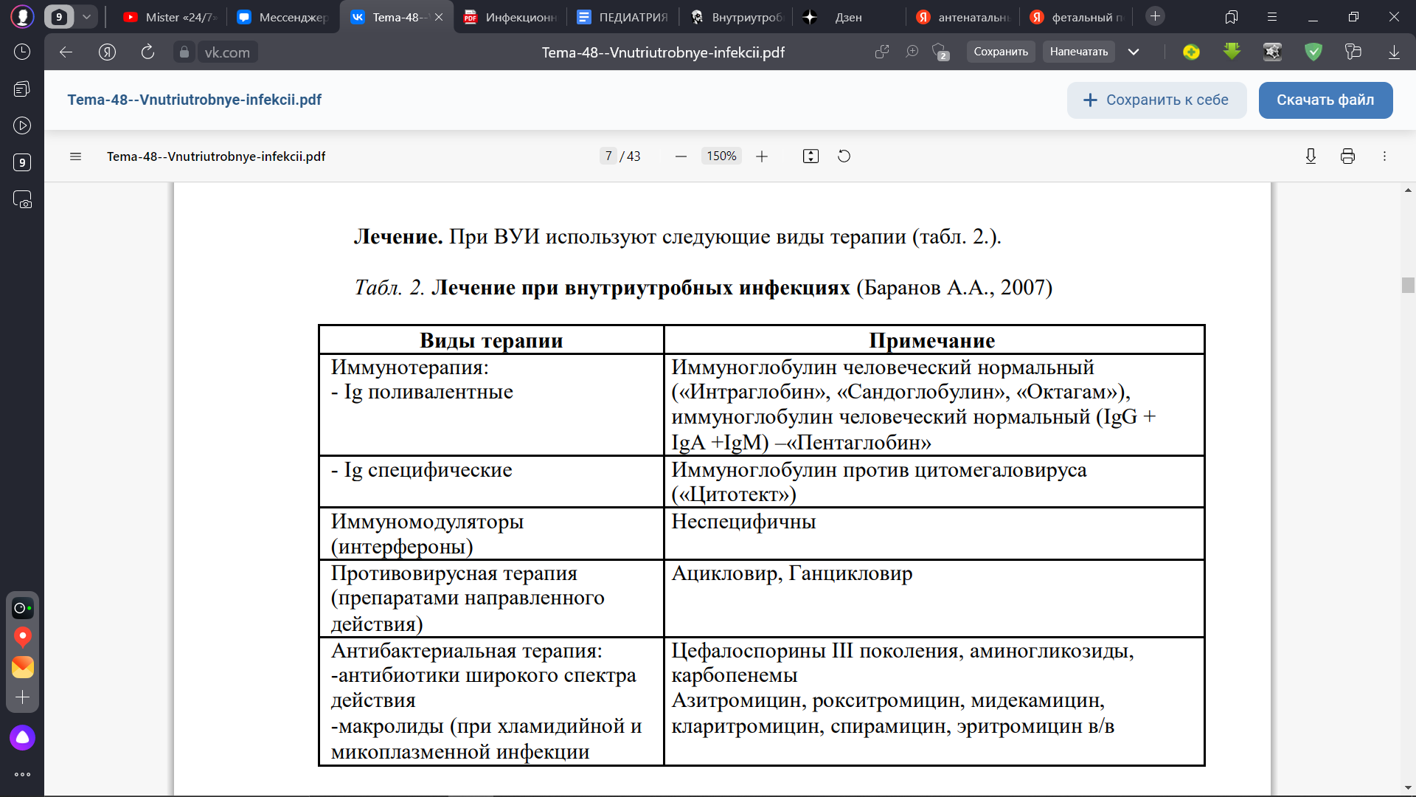Open the Дзен tab
This screenshot has width=1416, height=797.
(850, 17)
